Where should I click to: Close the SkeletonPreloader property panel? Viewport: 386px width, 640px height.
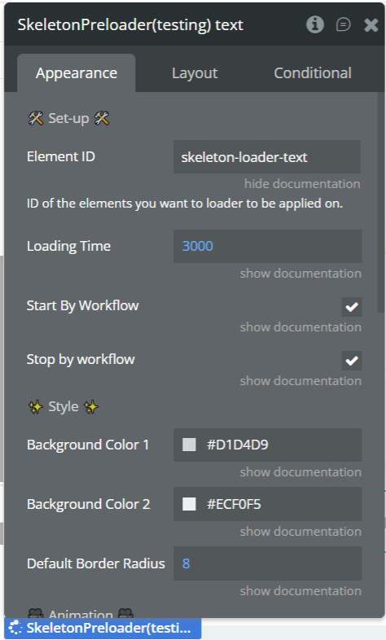(x=371, y=25)
